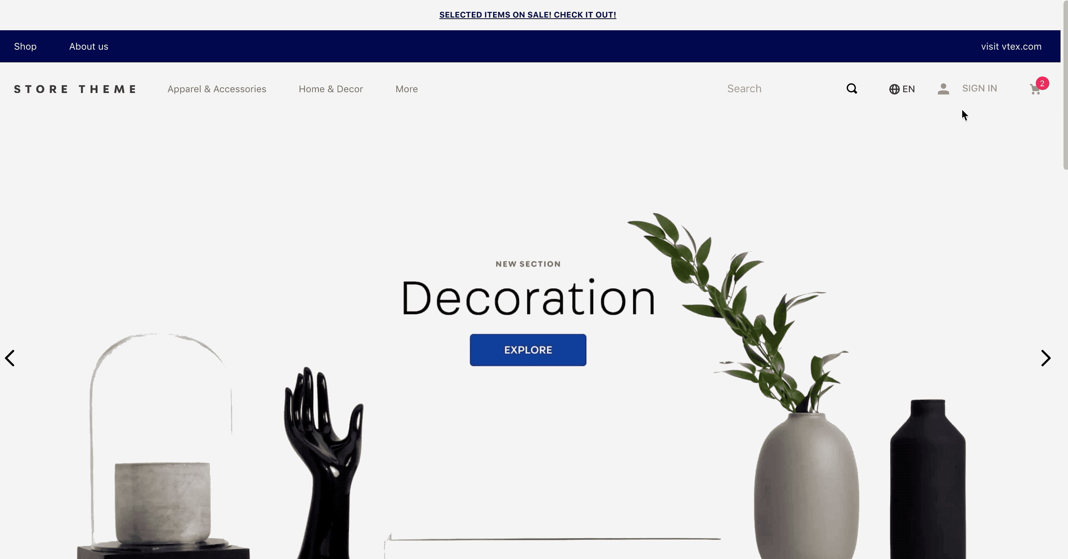Screen dimensions: 1068x559
Task: Click the visit vtex.com link
Action: click(x=1012, y=46)
